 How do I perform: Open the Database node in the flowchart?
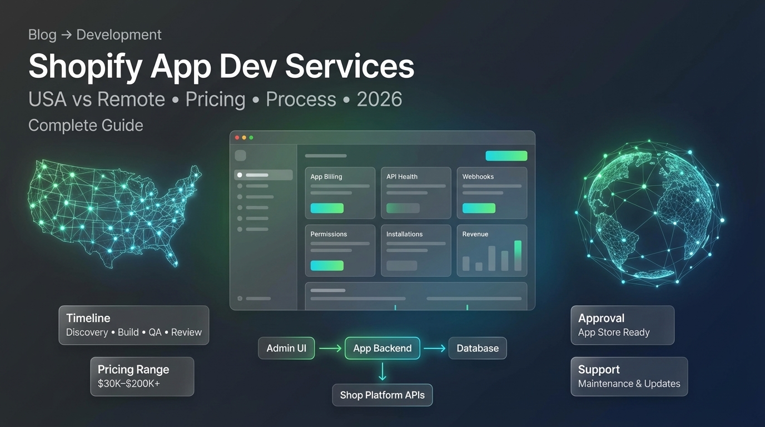(477, 348)
